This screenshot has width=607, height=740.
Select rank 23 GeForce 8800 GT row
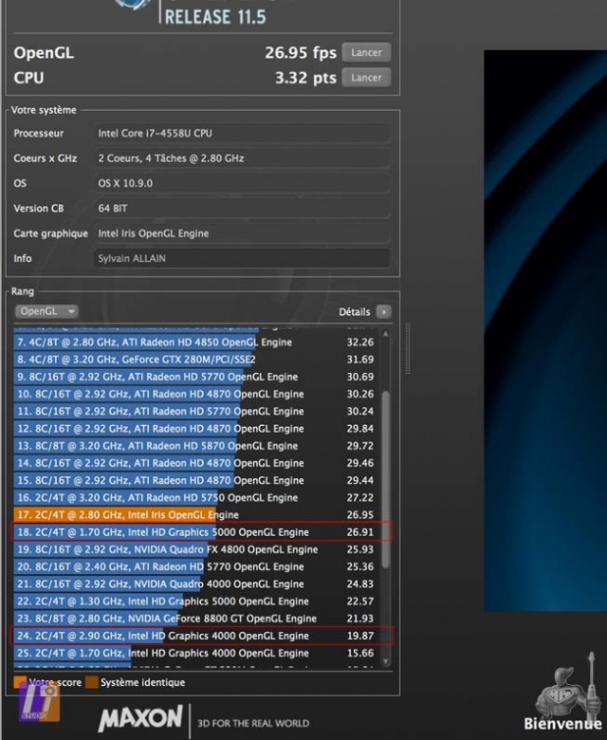pos(195,619)
